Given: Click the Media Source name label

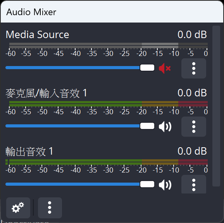Looking at the screenshot, I should coord(38,35).
